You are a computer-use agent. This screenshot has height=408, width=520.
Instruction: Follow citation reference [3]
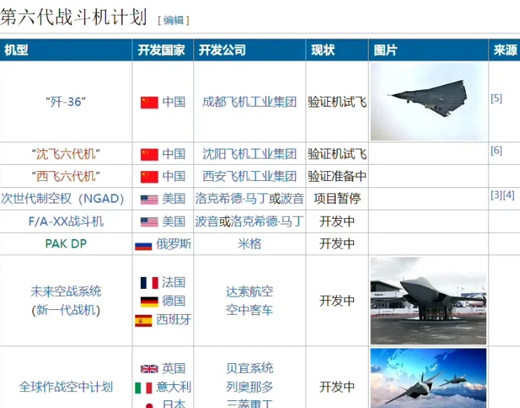(x=496, y=195)
